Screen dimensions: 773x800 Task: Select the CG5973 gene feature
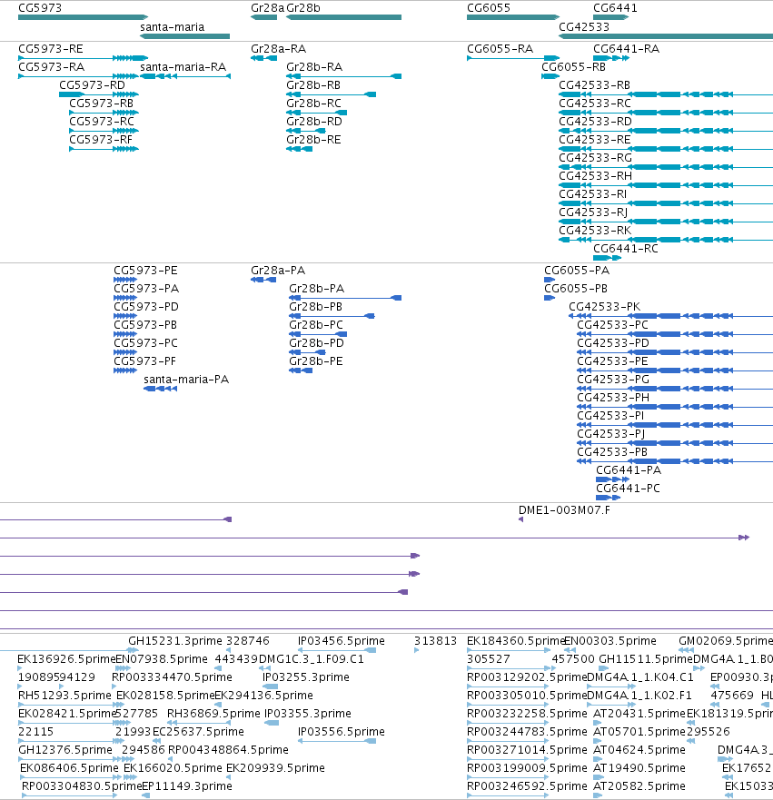pos(84,17)
